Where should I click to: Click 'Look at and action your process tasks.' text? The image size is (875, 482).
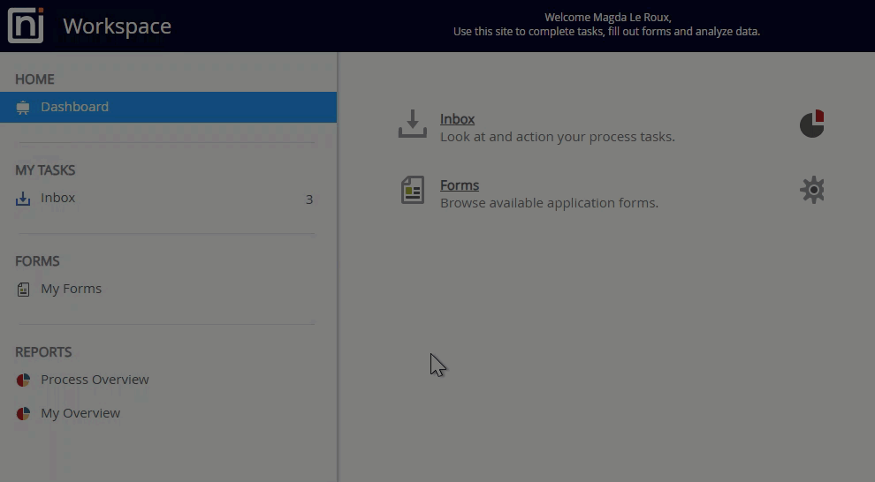pos(558,137)
